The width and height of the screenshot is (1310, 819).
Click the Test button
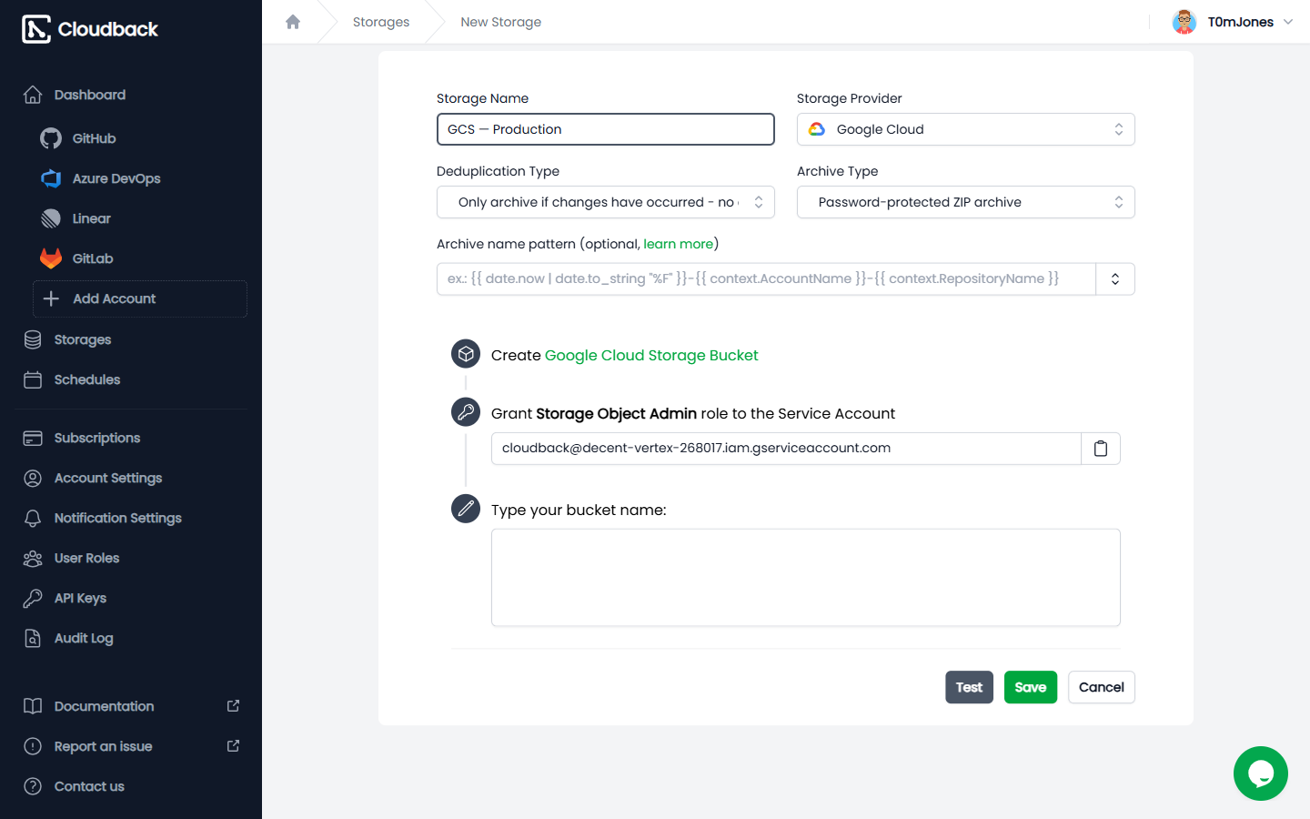[x=969, y=687]
